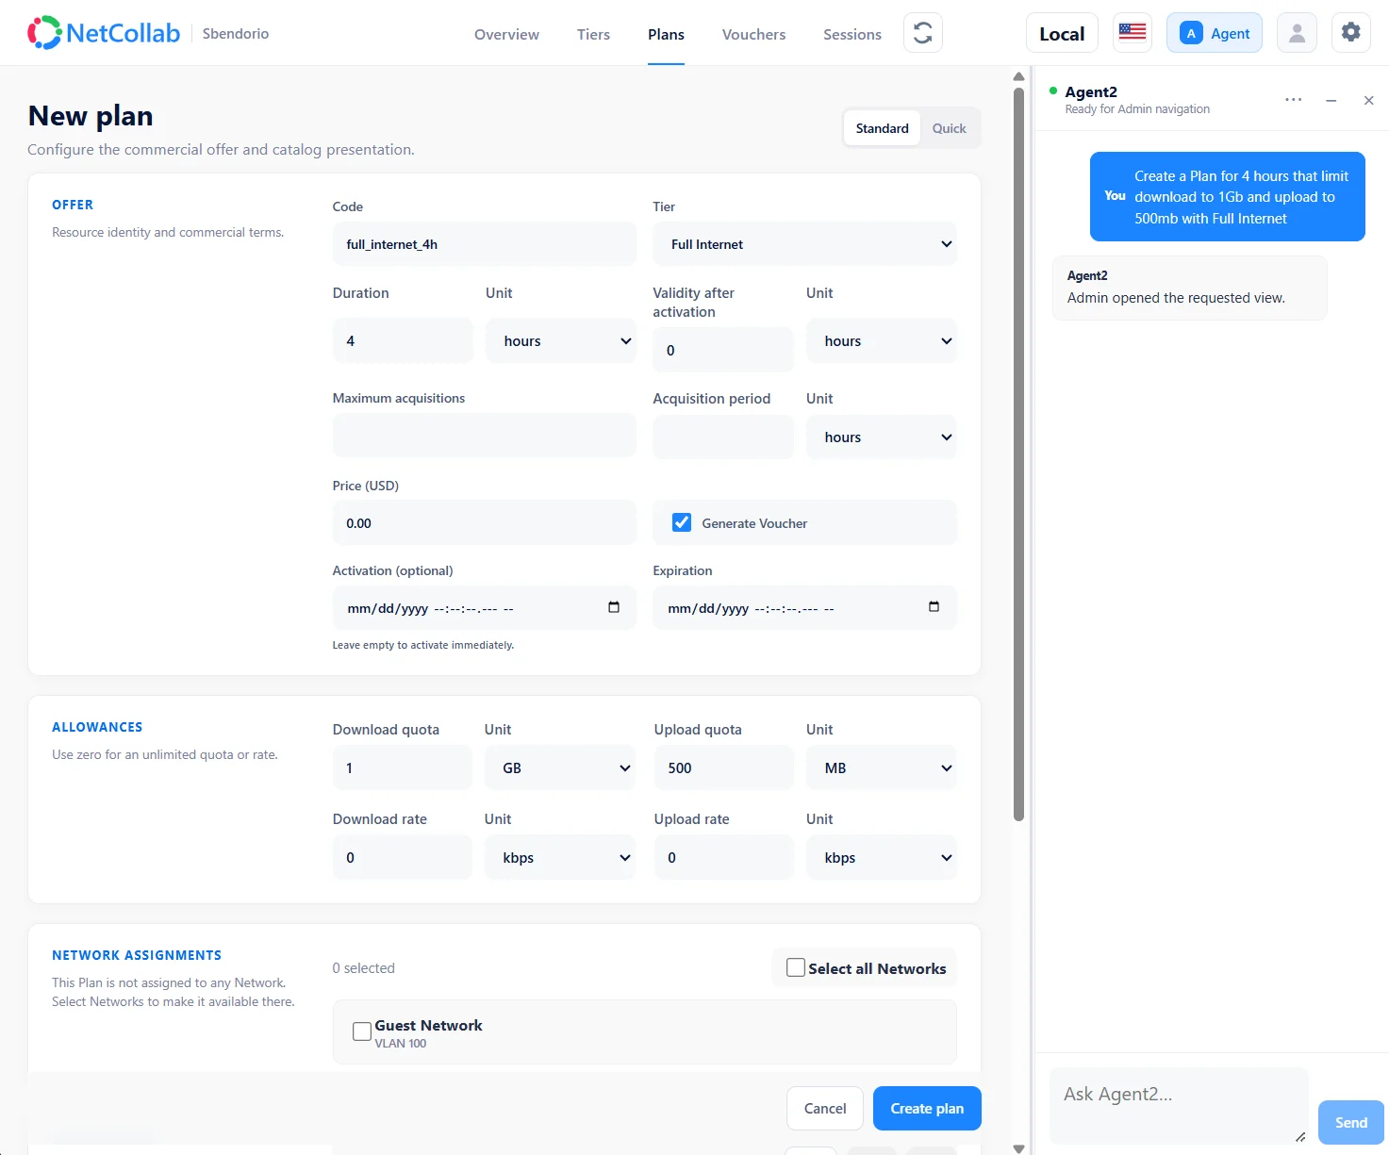
Task: Go to the Overview tab
Action: click(x=506, y=34)
